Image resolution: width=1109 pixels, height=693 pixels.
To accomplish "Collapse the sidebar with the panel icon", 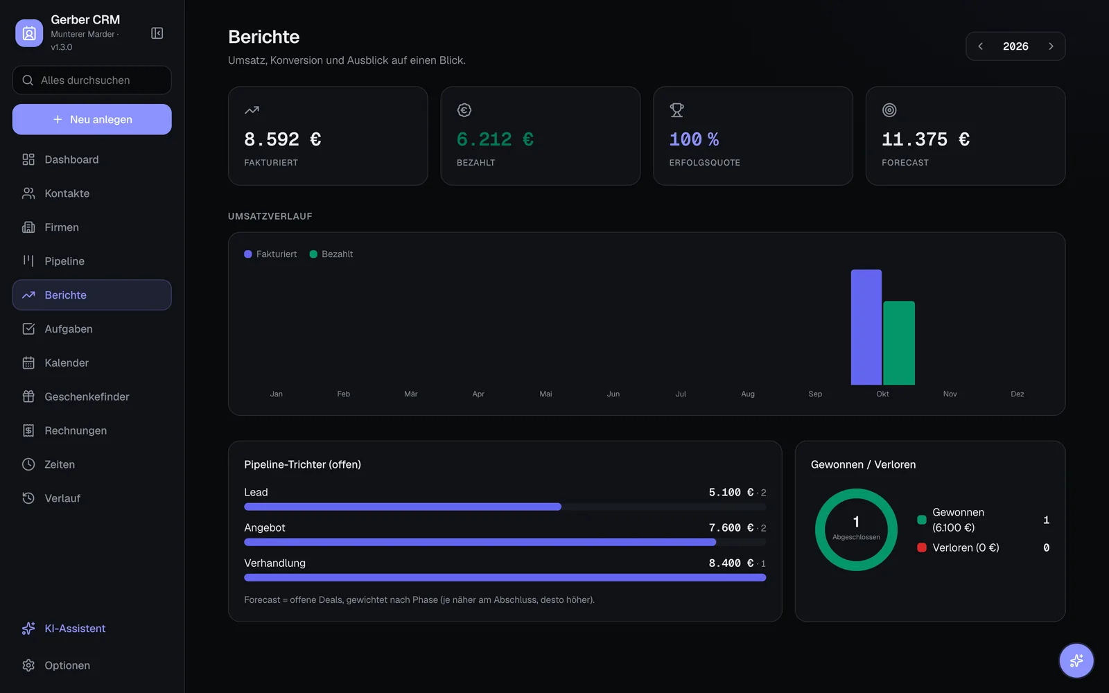I will 157,33.
